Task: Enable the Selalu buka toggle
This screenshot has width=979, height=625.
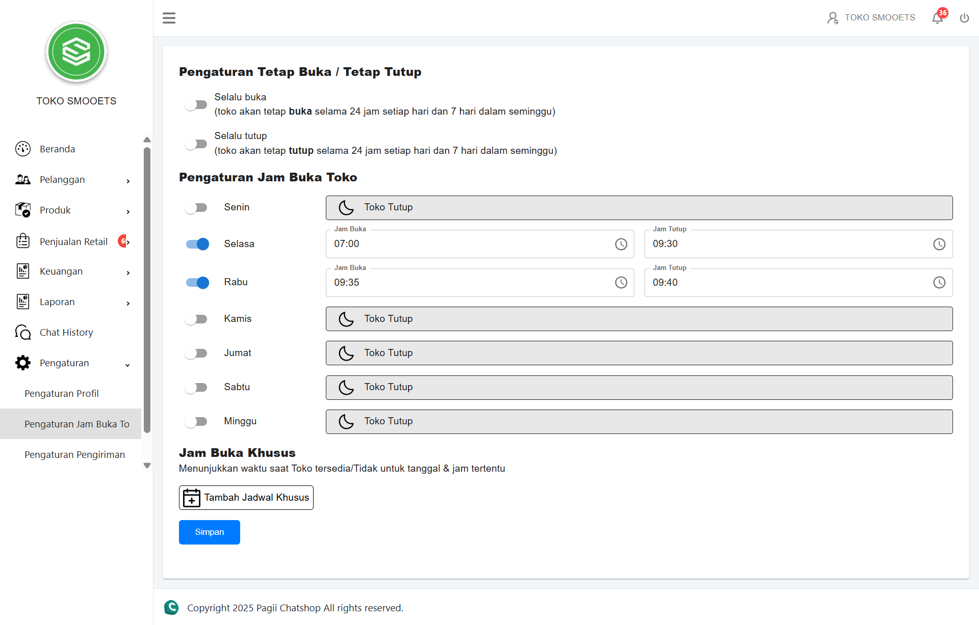Action: (x=196, y=105)
